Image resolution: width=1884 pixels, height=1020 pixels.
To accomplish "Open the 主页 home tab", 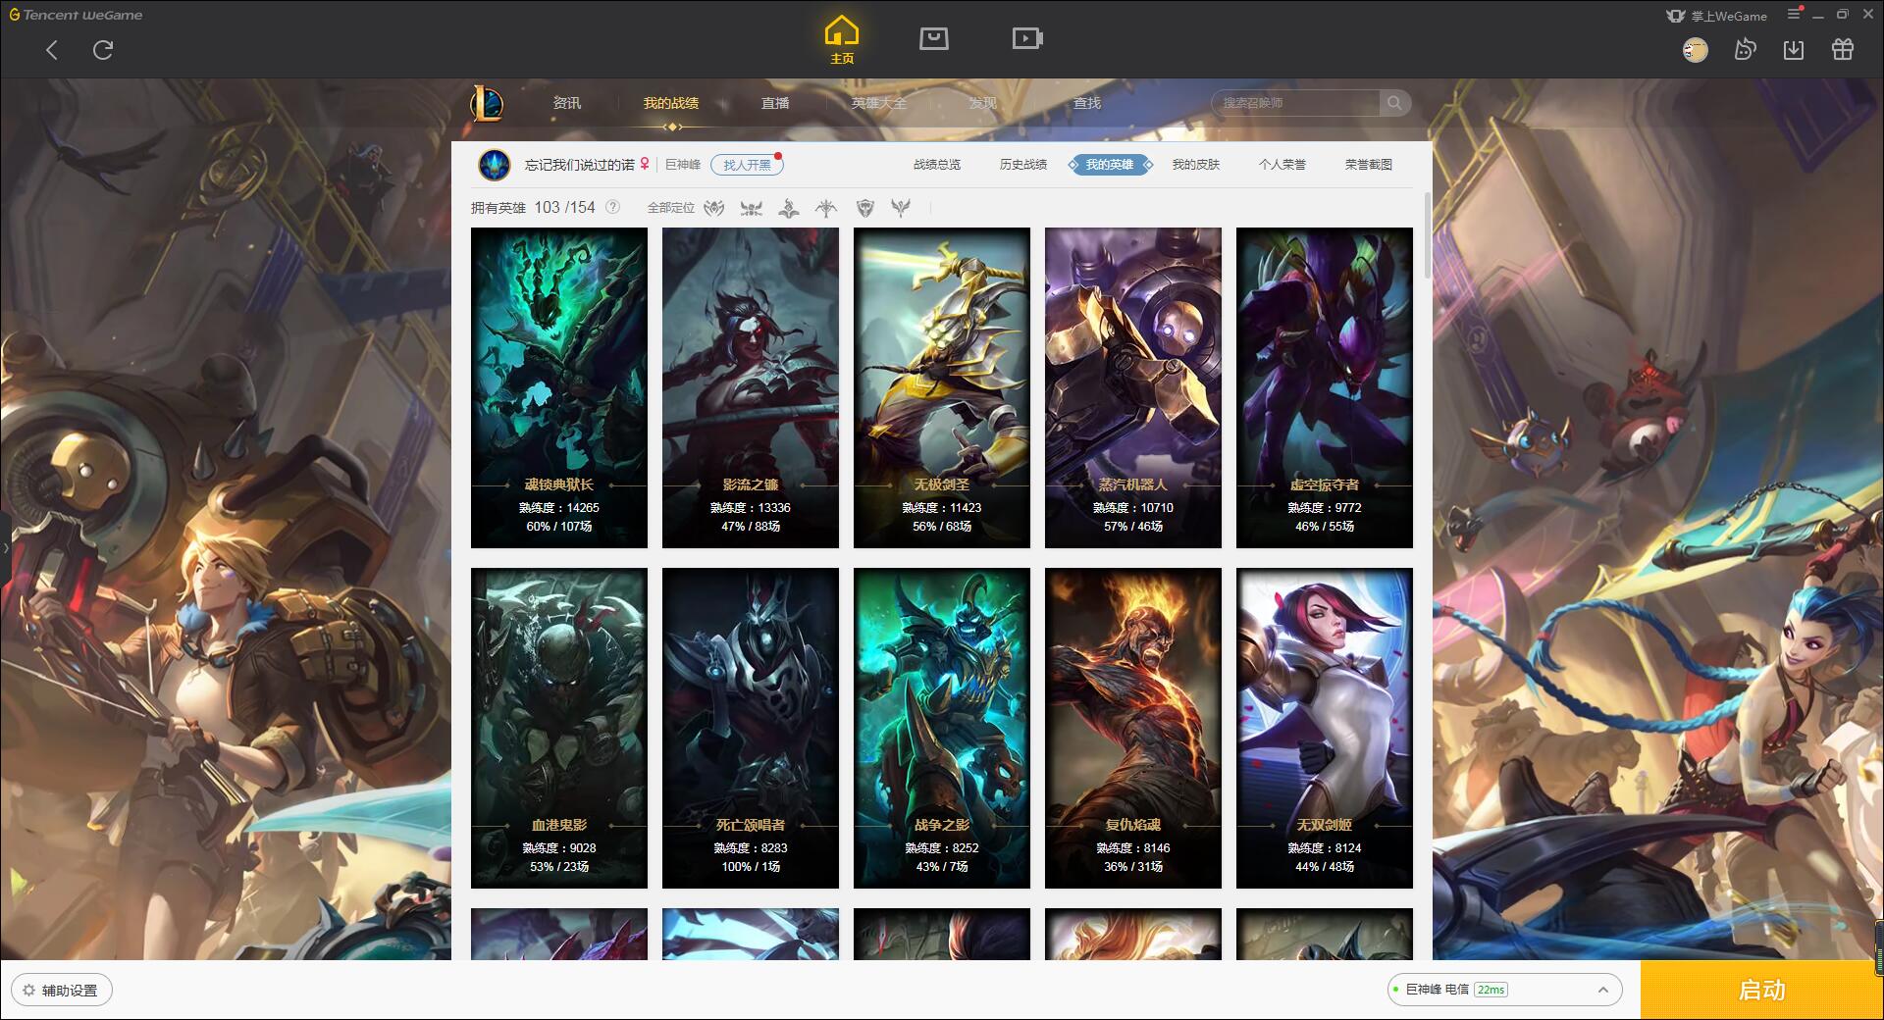I will tap(842, 40).
